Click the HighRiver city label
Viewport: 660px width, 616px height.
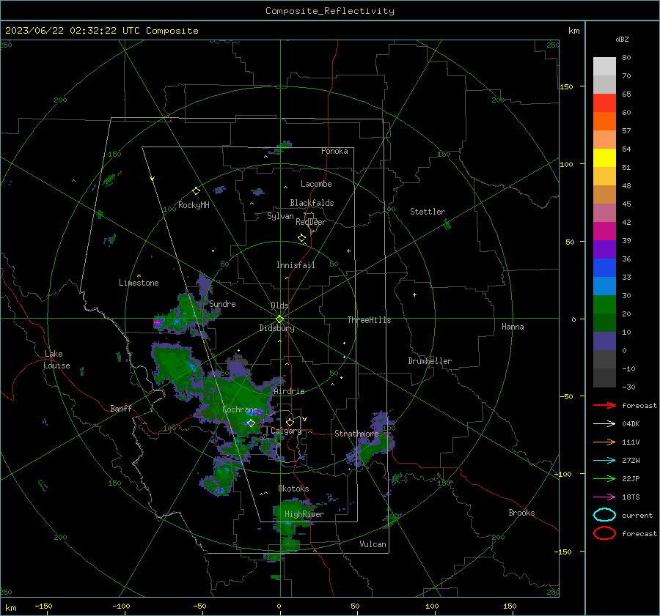pos(304,514)
